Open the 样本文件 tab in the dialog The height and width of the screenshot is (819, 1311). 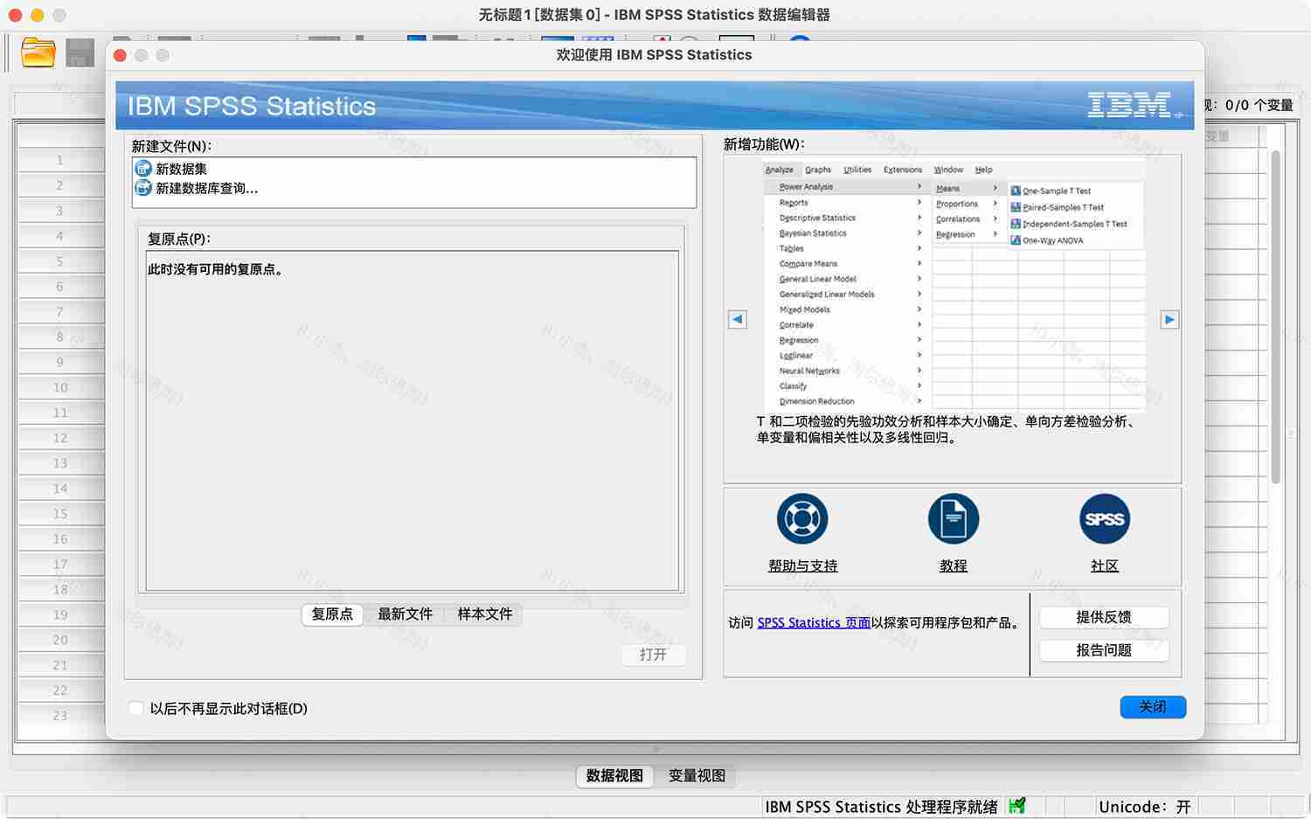[483, 614]
